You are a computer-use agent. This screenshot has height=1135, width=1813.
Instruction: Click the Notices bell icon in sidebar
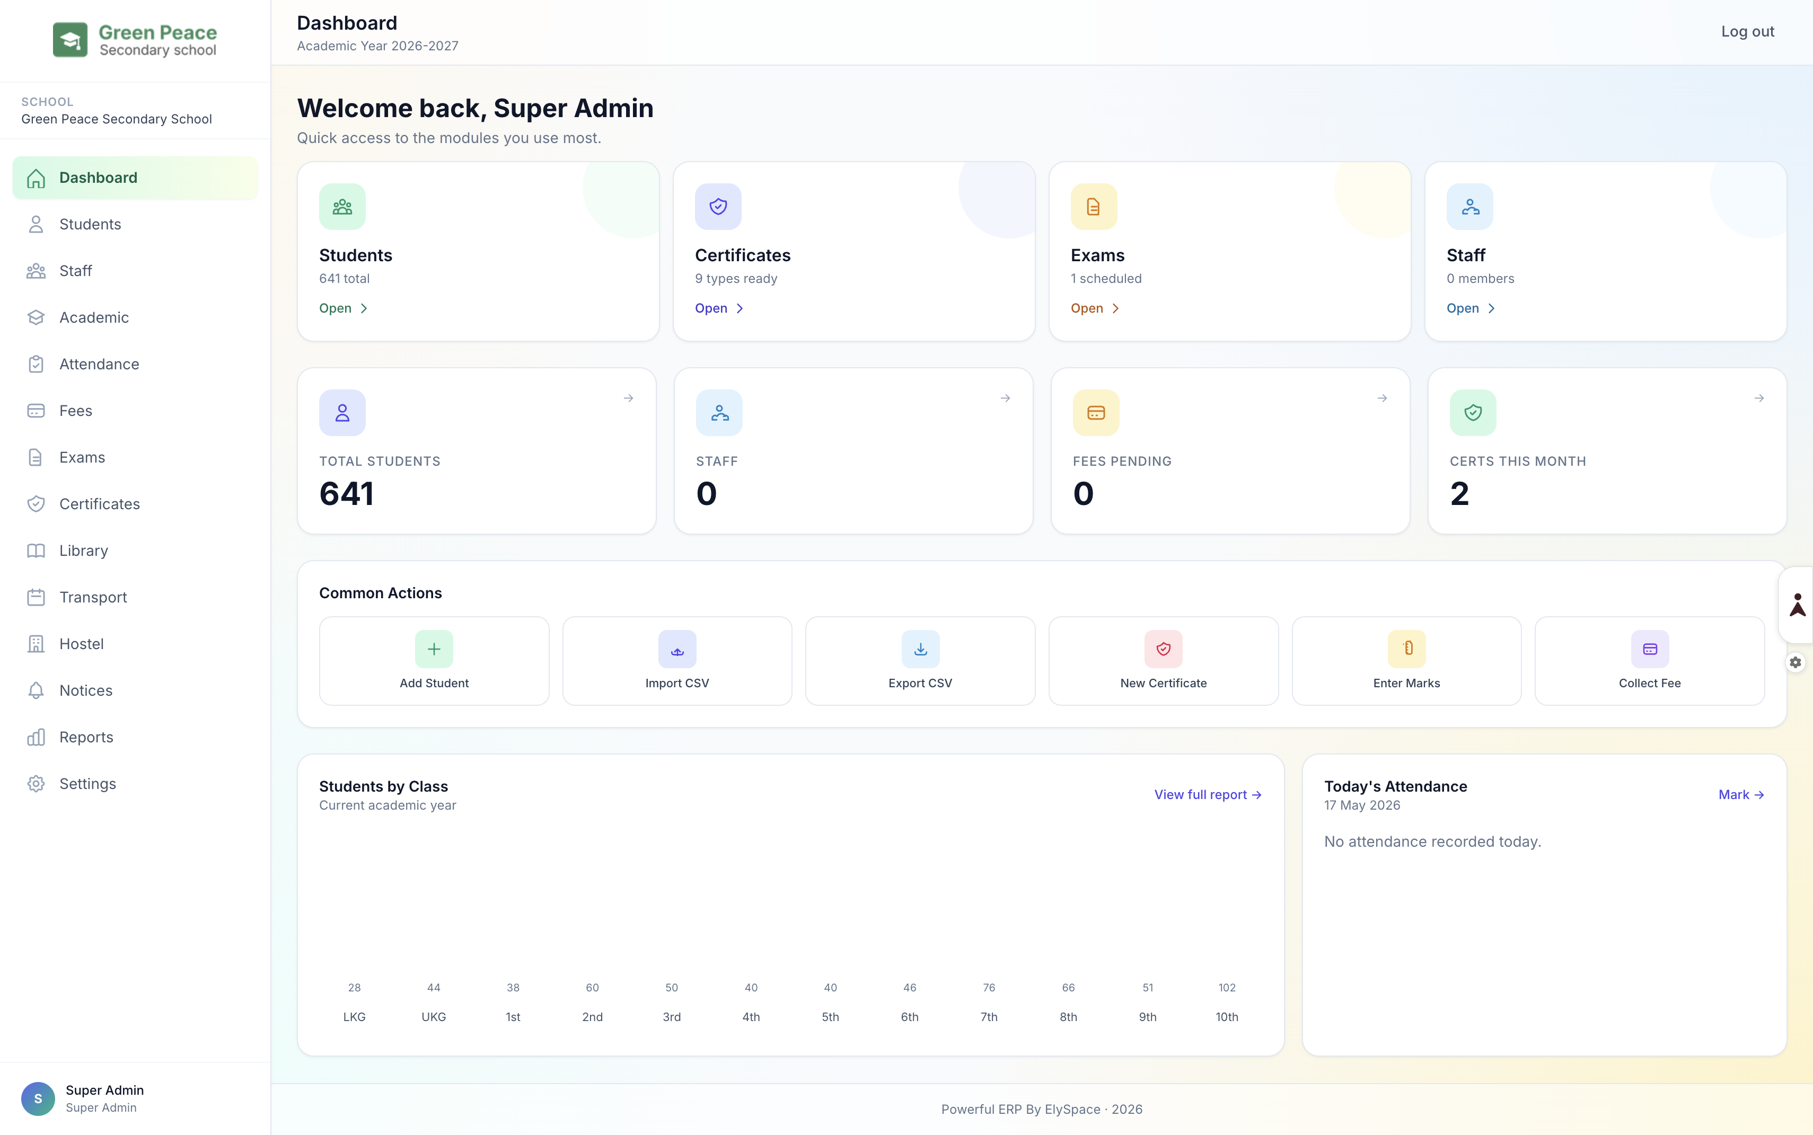pos(36,690)
